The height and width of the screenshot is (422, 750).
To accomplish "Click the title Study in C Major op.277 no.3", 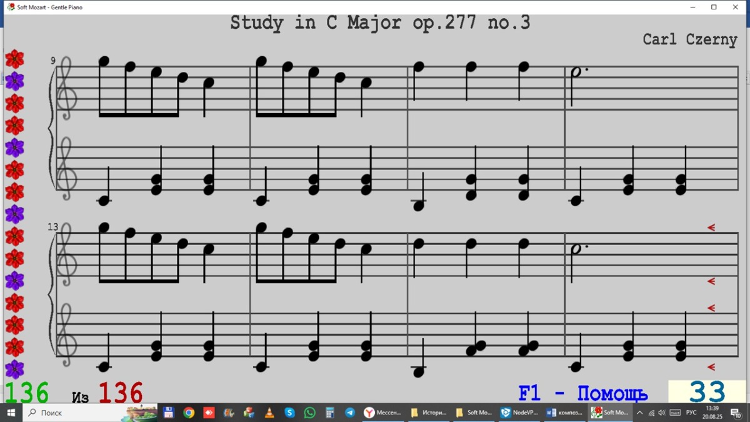I will tap(380, 23).
